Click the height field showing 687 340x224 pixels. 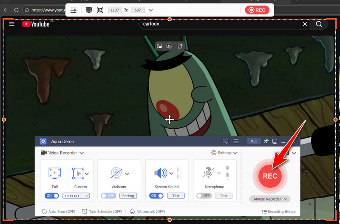click(x=138, y=10)
